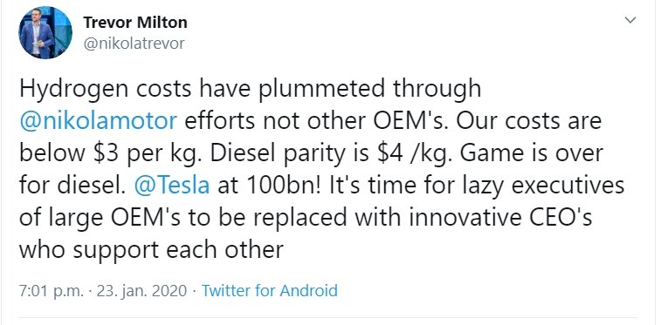Select the "Diesel parity is $4 /kg" text

[330, 153]
